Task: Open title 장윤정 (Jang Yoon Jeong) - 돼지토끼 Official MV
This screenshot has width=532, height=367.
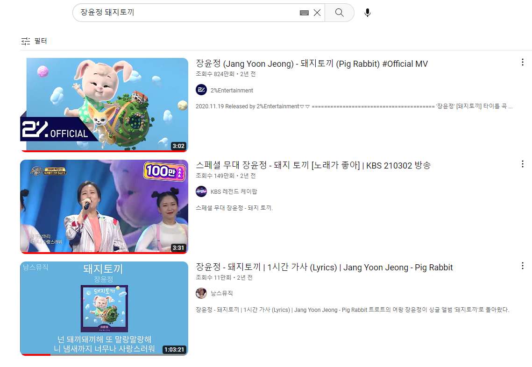Action: tap(312, 64)
